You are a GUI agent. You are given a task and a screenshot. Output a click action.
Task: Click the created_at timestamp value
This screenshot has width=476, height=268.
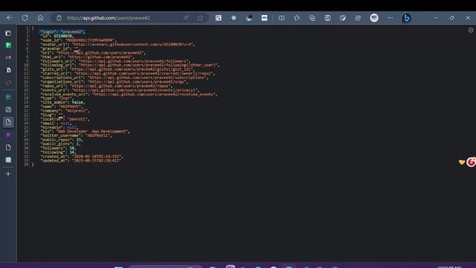tap(97, 156)
